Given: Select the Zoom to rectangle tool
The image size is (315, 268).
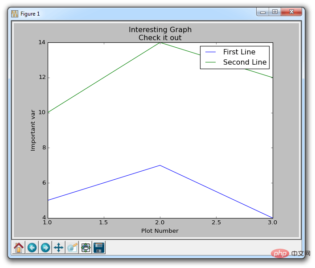Looking at the screenshot, I should pos(72,247).
